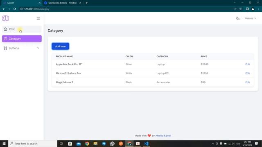Open the Post page in the sidebar
262x147 pixels.
(22, 29)
